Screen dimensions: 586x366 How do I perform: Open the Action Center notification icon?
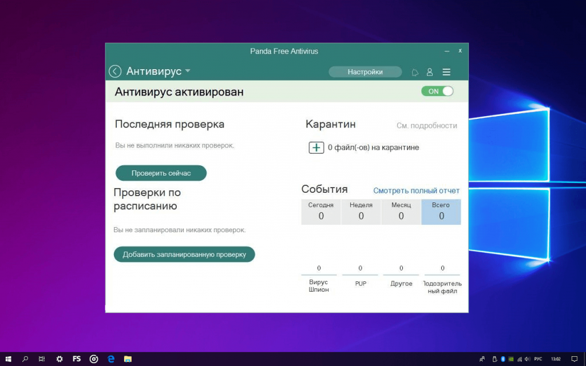click(575, 359)
